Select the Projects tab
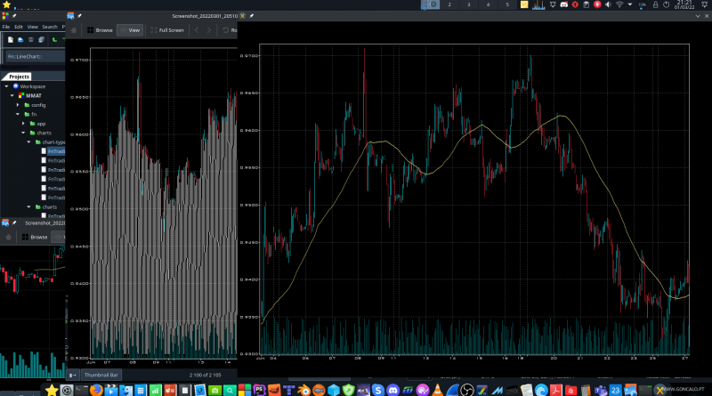This screenshot has height=396, width=712. pyautogui.click(x=20, y=77)
